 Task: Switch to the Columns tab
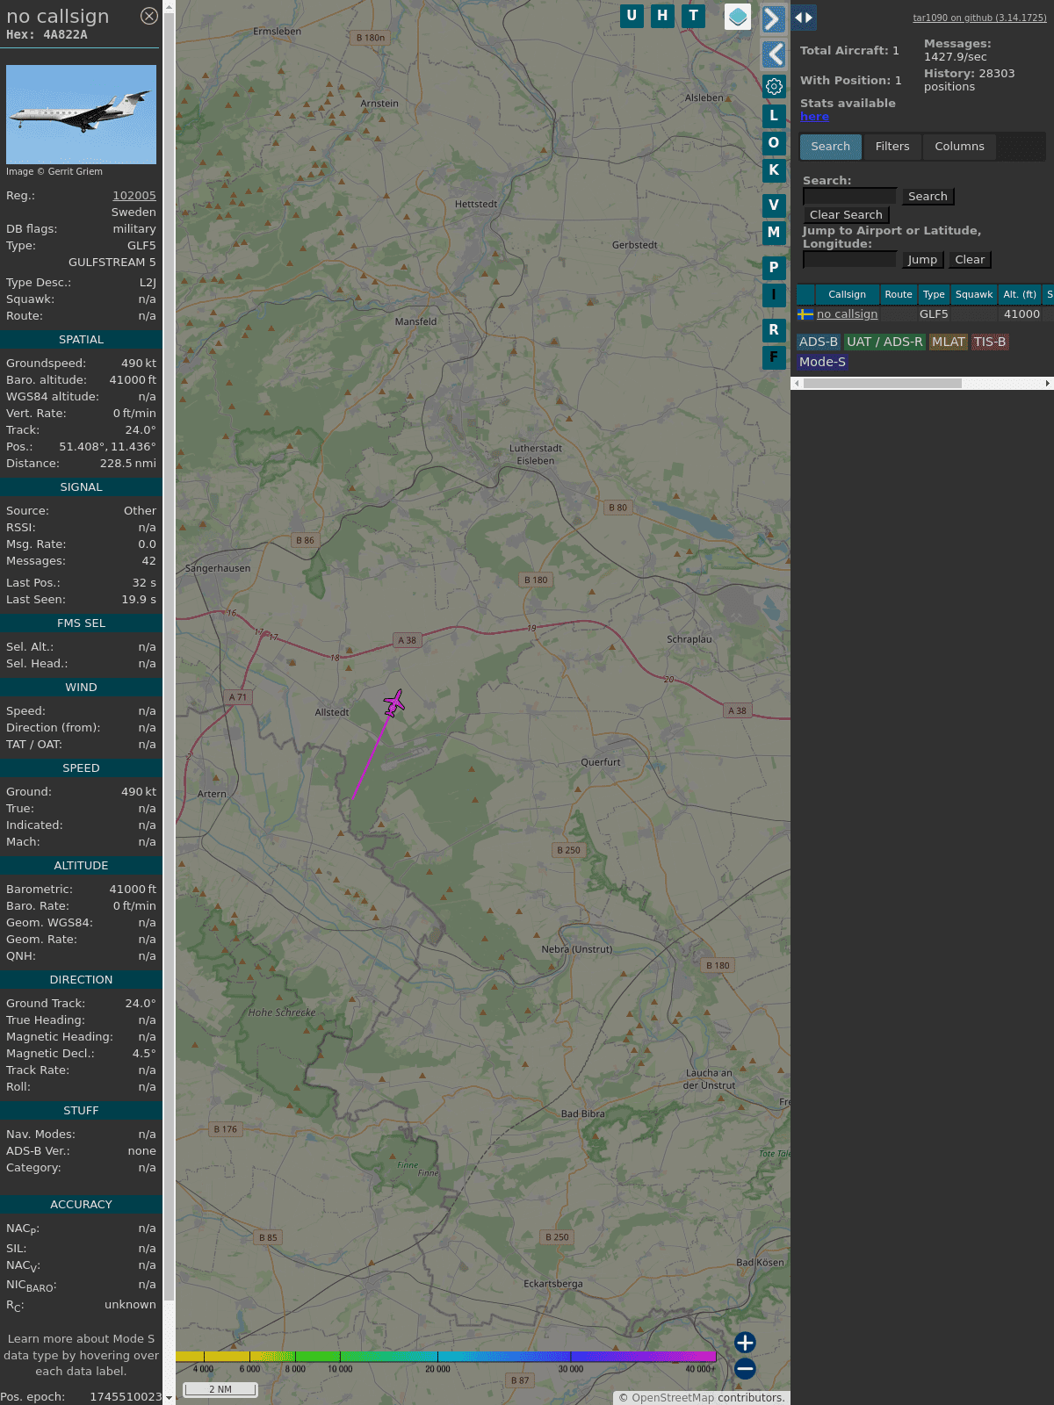click(x=959, y=147)
